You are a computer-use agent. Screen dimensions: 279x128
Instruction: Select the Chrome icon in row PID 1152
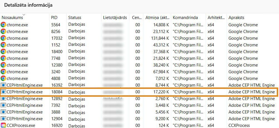[3, 45]
